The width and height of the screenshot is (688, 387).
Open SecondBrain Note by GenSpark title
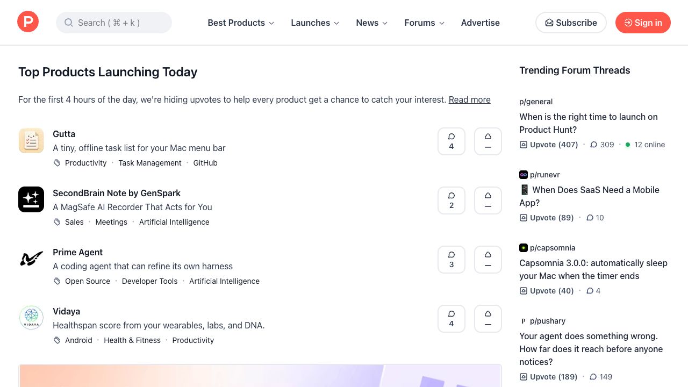pyautogui.click(x=117, y=193)
